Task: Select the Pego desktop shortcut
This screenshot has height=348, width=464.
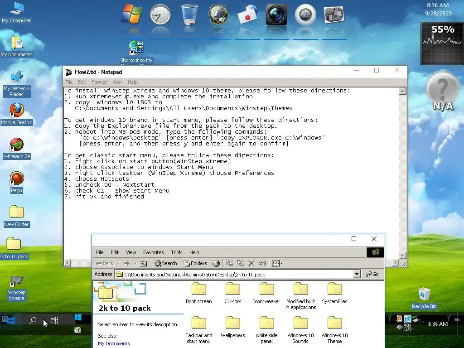Action: coord(16,183)
